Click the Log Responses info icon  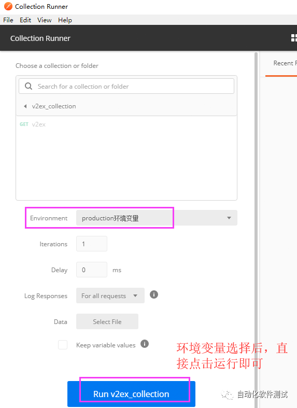point(154,294)
